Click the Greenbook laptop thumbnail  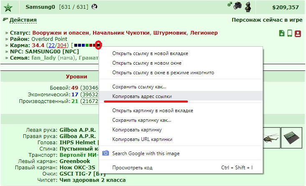tap(291, 138)
